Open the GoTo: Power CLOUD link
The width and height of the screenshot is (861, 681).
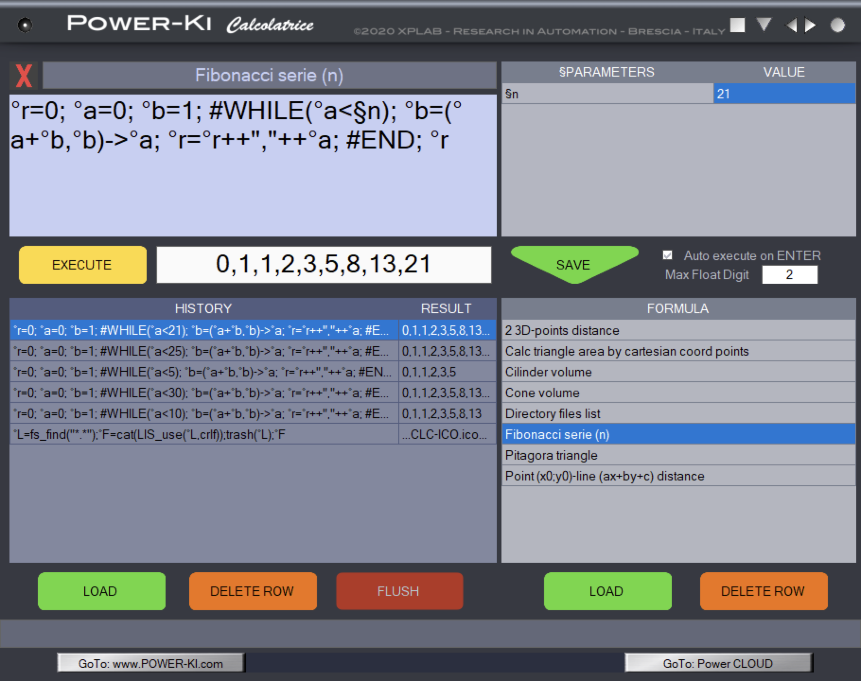[718, 663]
